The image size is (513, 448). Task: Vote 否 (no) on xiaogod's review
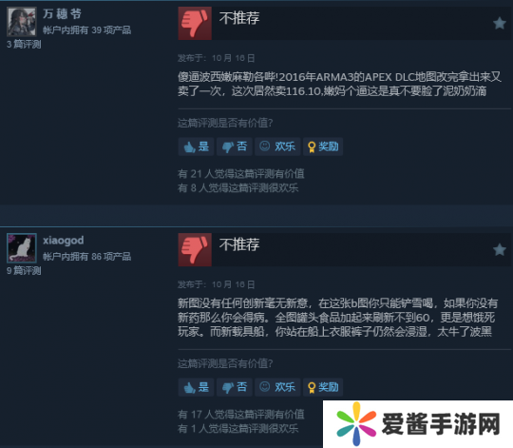pos(235,387)
